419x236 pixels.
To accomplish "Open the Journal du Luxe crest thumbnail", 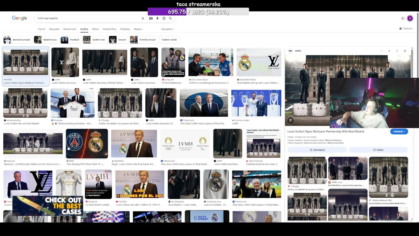I will click(x=216, y=185).
